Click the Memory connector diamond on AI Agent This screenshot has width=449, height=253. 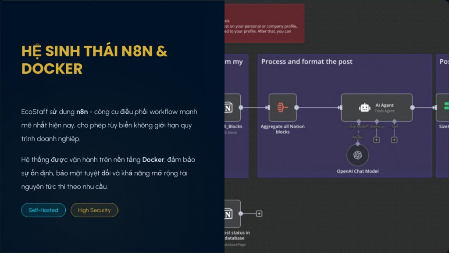376,121
